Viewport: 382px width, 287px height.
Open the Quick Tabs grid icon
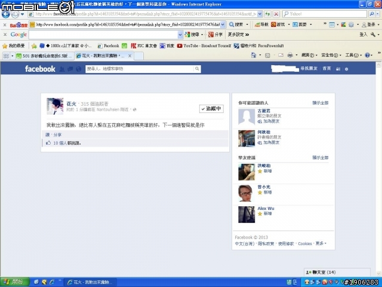click(x=6, y=56)
